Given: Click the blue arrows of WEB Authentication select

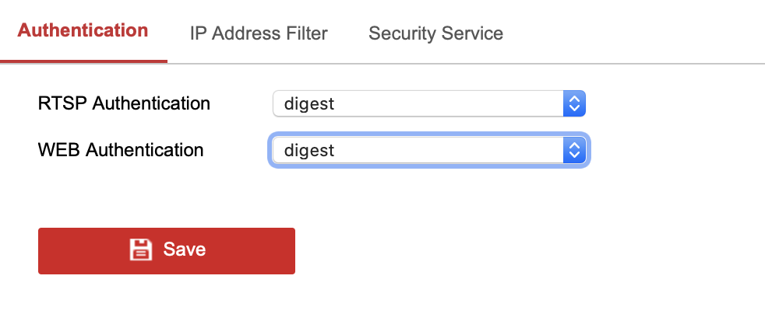Looking at the screenshot, I should coord(573,150).
